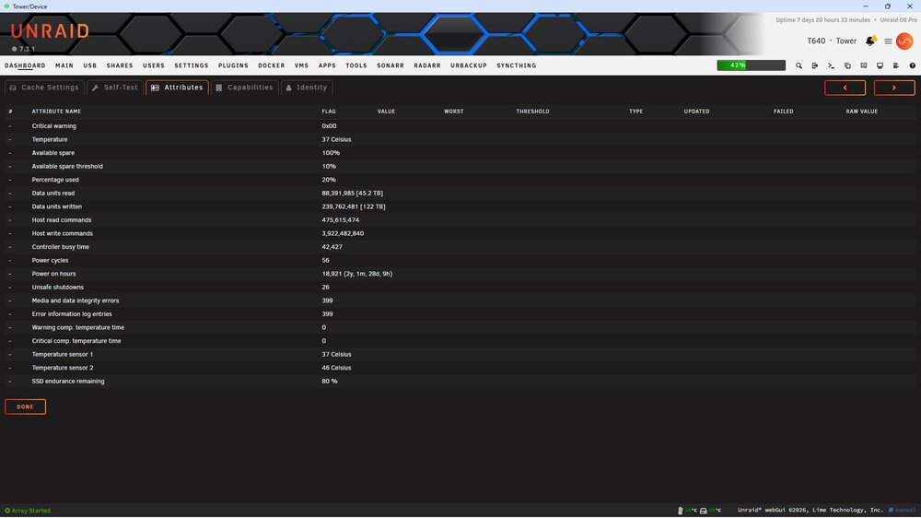Click the DONE button

(25, 406)
